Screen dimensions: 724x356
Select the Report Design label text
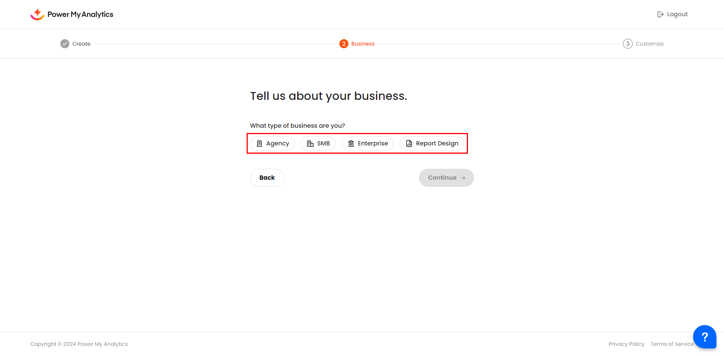click(x=437, y=144)
